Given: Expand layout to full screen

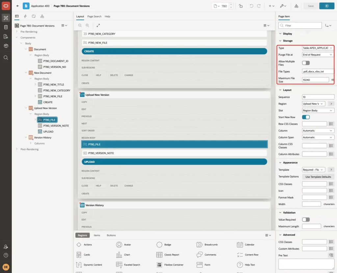Looking at the screenshot, I should point(98,25).
